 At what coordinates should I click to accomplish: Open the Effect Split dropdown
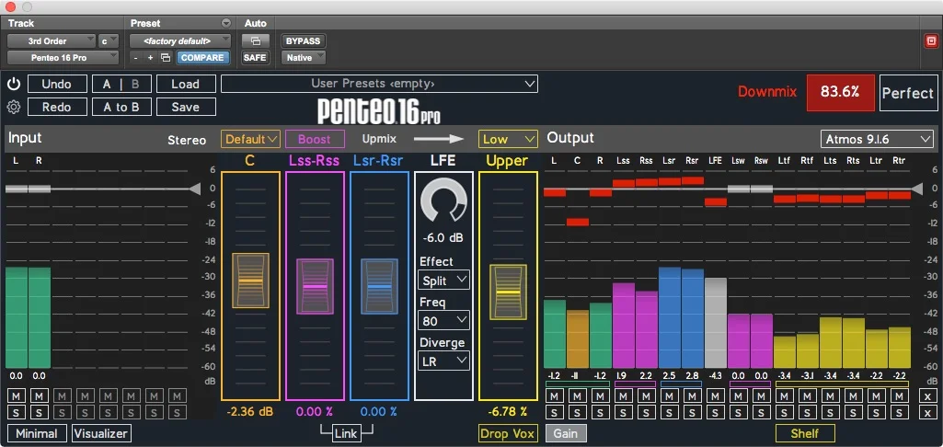(x=443, y=281)
